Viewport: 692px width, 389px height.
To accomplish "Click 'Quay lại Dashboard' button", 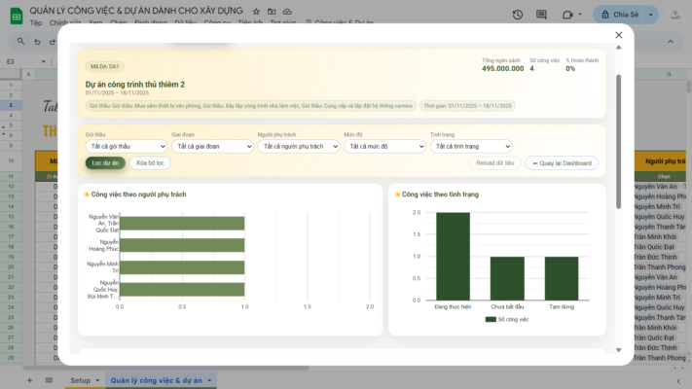I will 562,163.
